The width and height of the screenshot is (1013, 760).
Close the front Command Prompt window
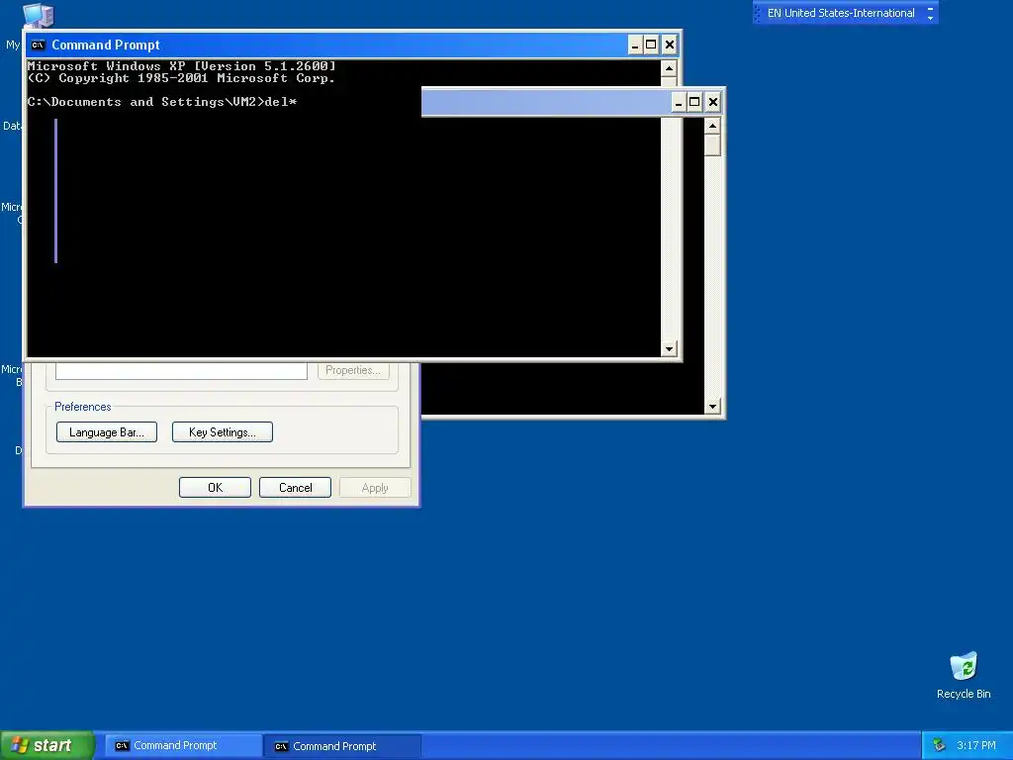click(x=670, y=45)
